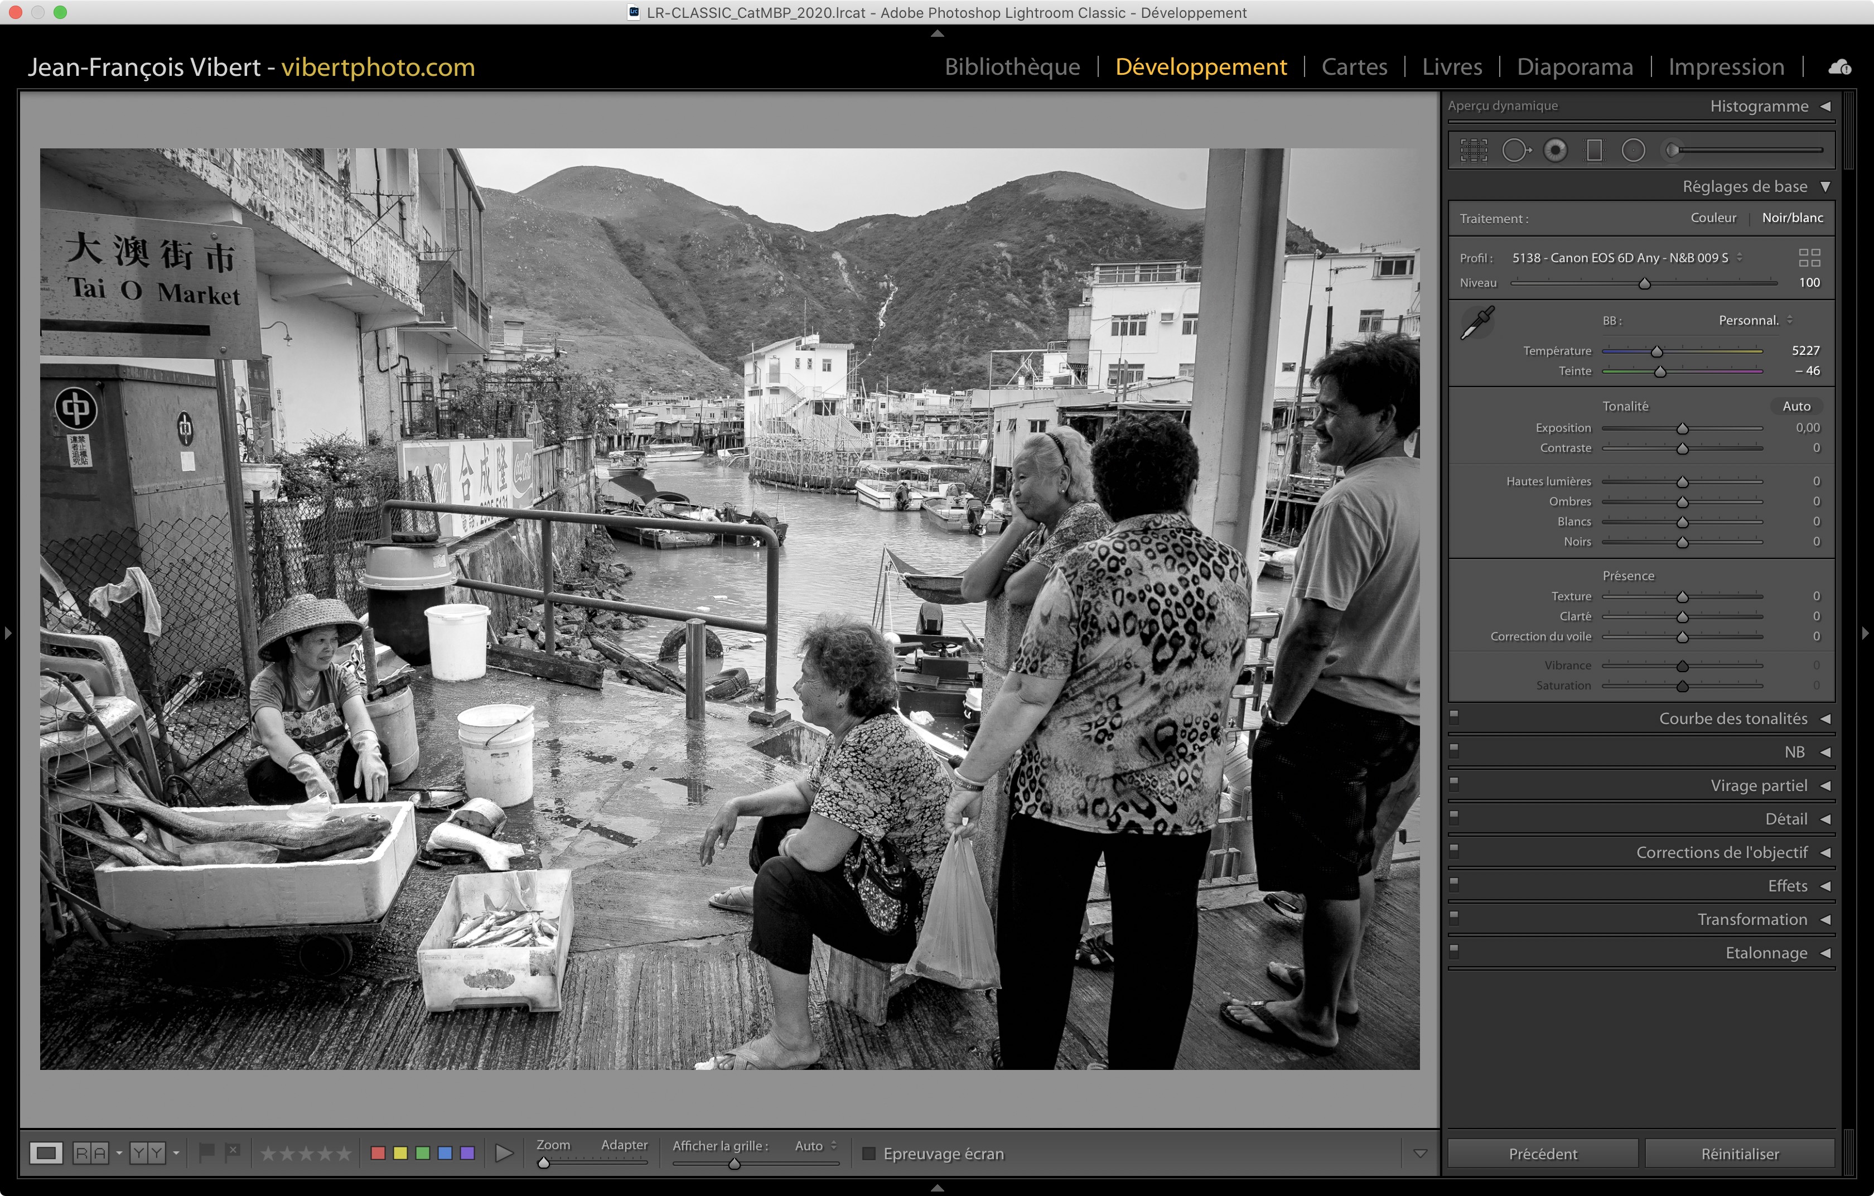Image resolution: width=1874 pixels, height=1196 pixels.
Task: Click the cloud sync status icon
Action: click(x=1839, y=67)
